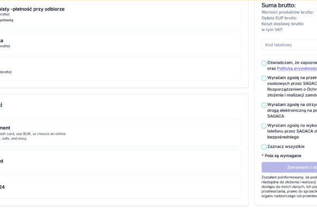Click the "Pola są wymagane" note
Screen dimensions: 317x211
(x=283, y=156)
